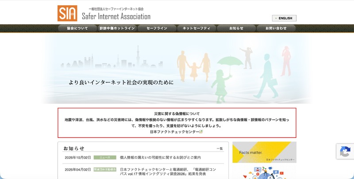Open the 誹謗中傷ホットライン menu
The width and height of the screenshot is (354, 179).
tap(117, 28)
